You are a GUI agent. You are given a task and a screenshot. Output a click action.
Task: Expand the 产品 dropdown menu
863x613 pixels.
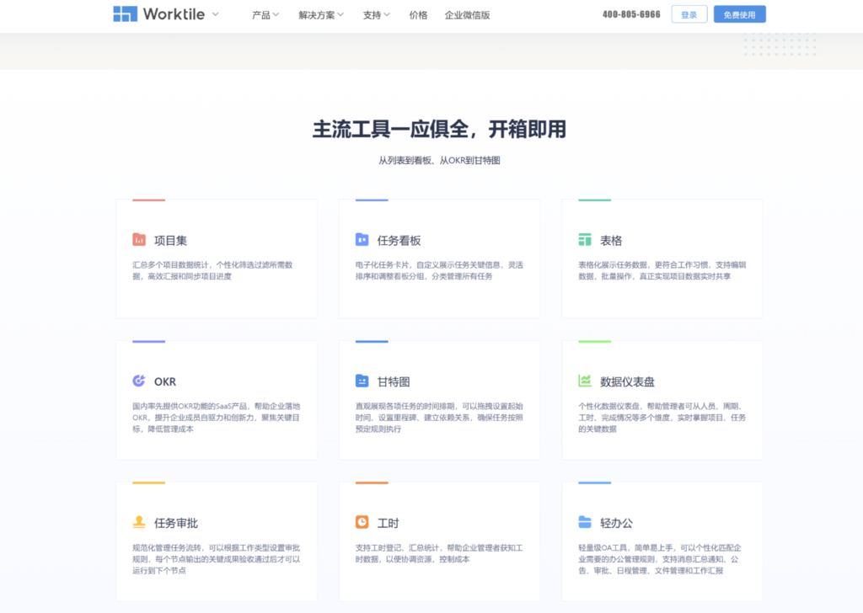pyautogui.click(x=265, y=14)
